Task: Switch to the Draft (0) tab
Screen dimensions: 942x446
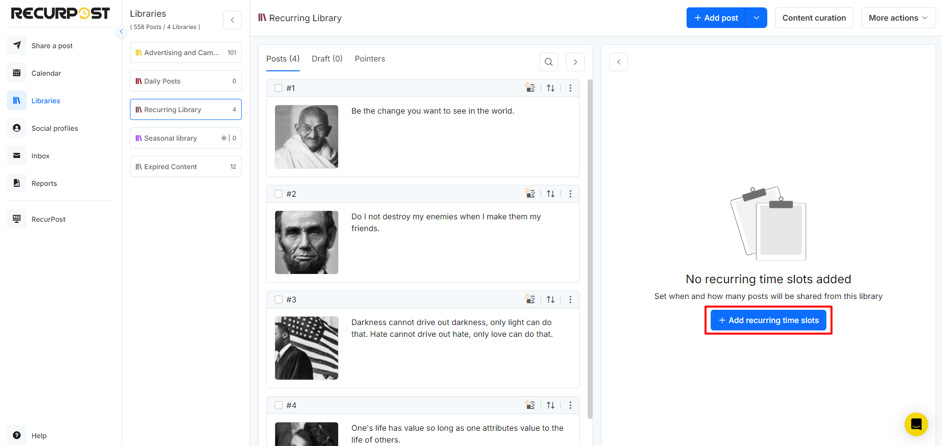Action: [x=327, y=59]
